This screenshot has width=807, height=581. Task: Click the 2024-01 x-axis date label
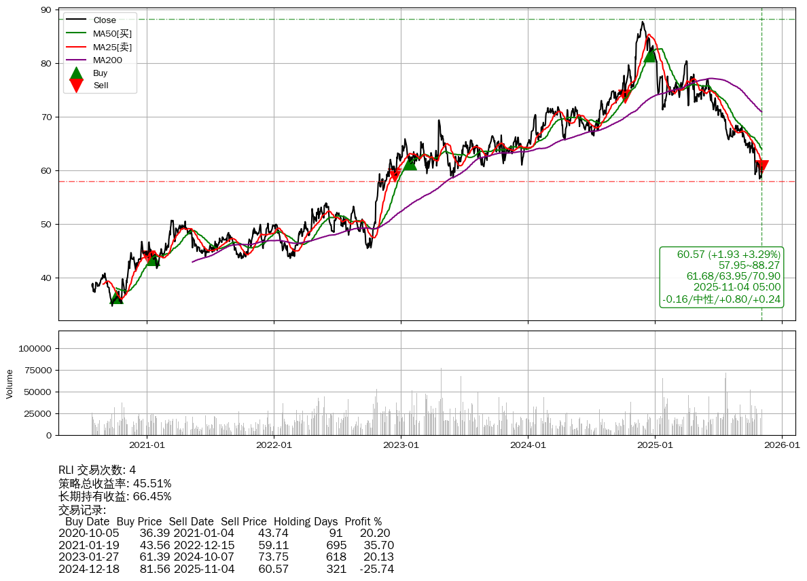tap(528, 445)
